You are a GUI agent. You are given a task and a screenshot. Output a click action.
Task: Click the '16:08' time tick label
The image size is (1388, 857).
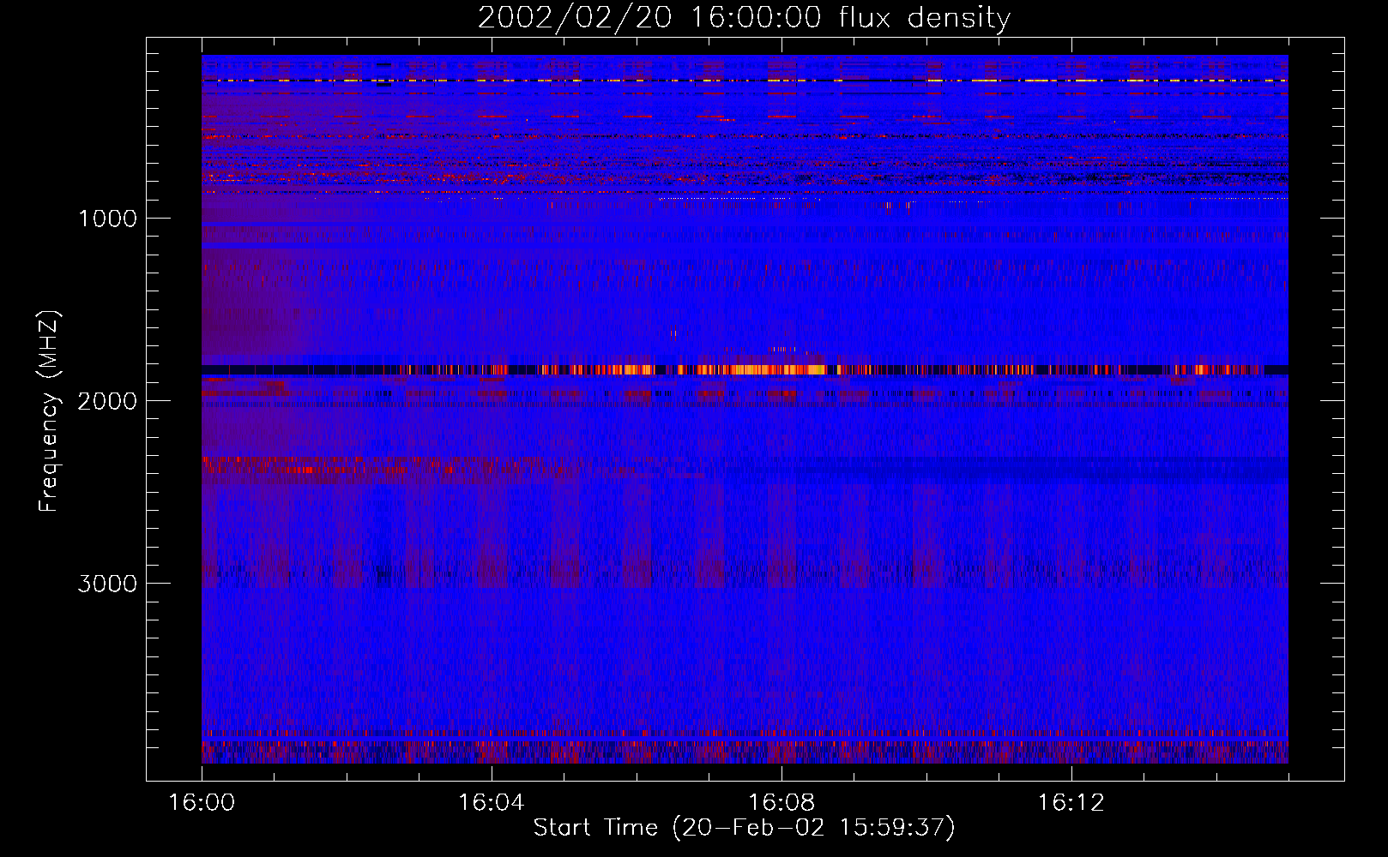781,803
